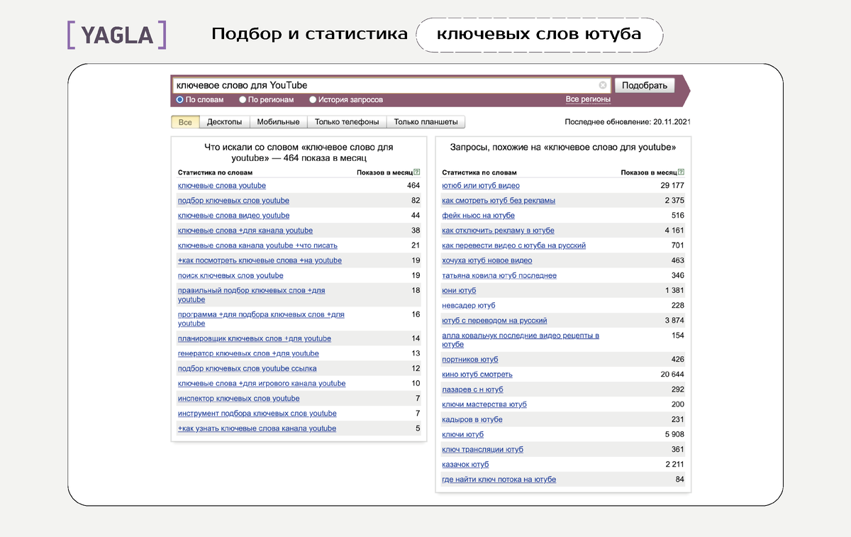Screen dimensions: 851x537
Task: Select the «Все» device tab
Action: [184, 121]
